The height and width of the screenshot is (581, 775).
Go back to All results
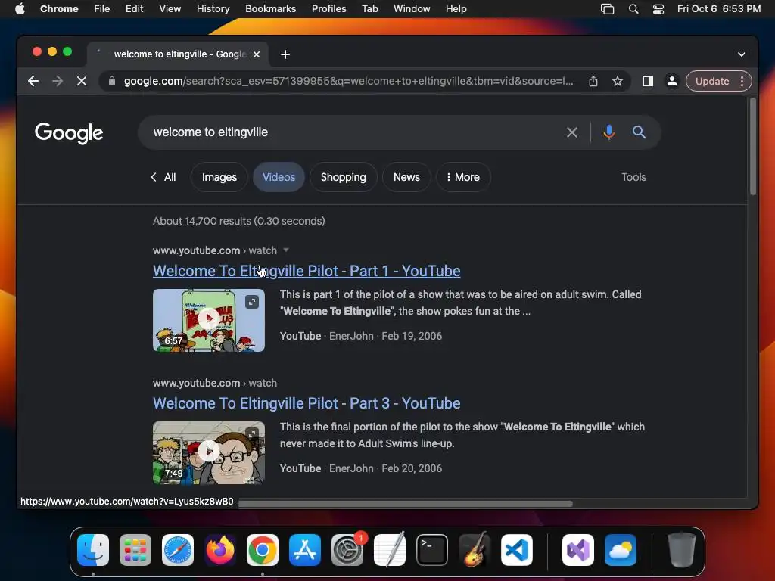click(x=163, y=177)
